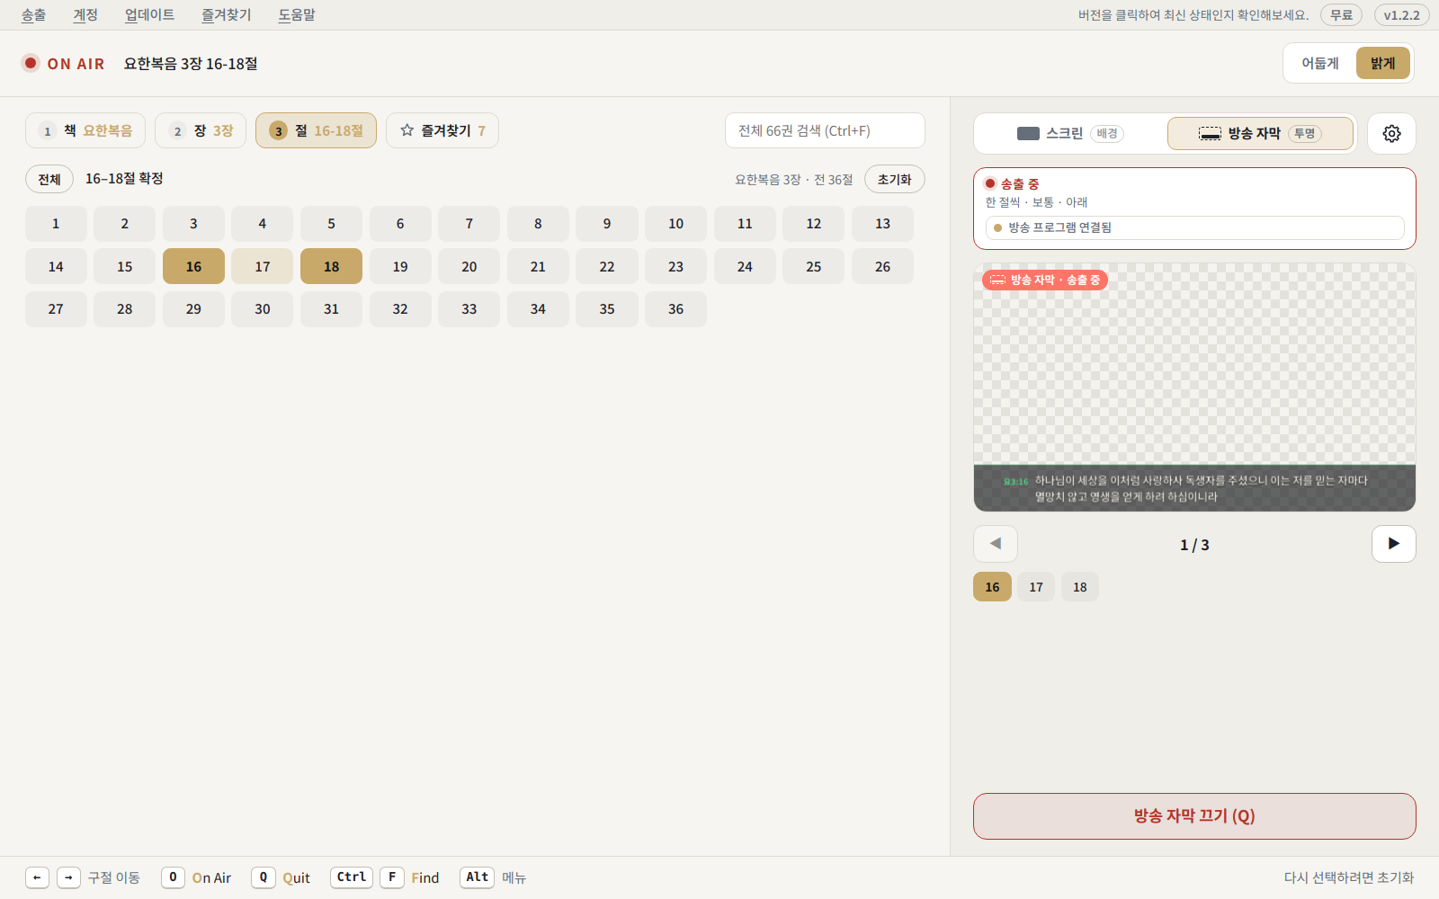The image size is (1439, 899).
Task: Select verse 27 in verse grid
Action: click(56, 308)
